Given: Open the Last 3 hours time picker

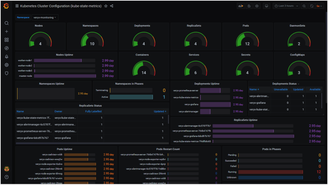Looking at the screenshot, I should tap(286, 6).
